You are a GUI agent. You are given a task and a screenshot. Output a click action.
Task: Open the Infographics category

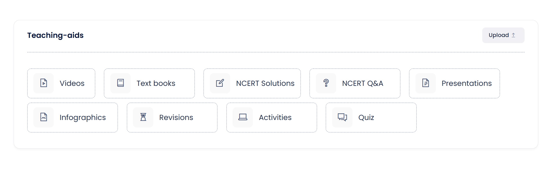(x=73, y=117)
